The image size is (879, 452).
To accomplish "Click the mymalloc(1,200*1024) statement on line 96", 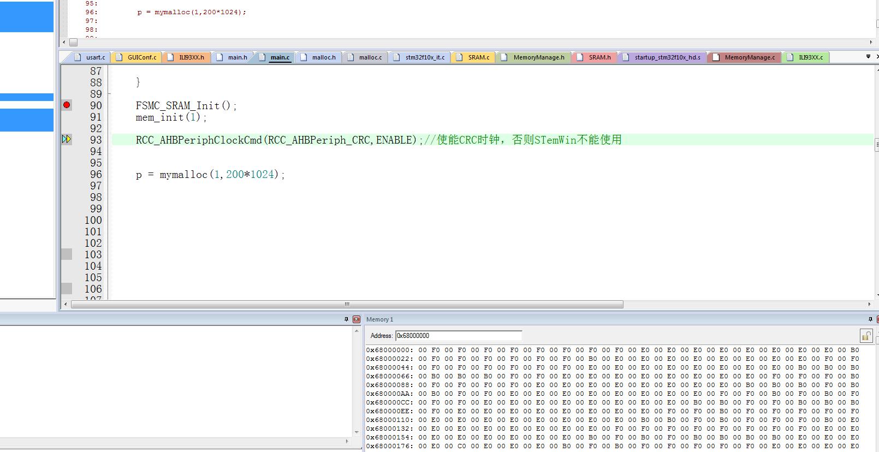I will pos(211,174).
